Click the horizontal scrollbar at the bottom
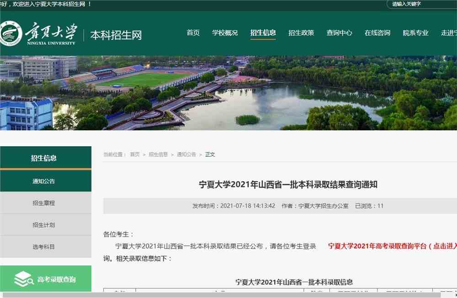Image resolution: width=457 pixels, height=298 pixels. click(x=222, y=295)
